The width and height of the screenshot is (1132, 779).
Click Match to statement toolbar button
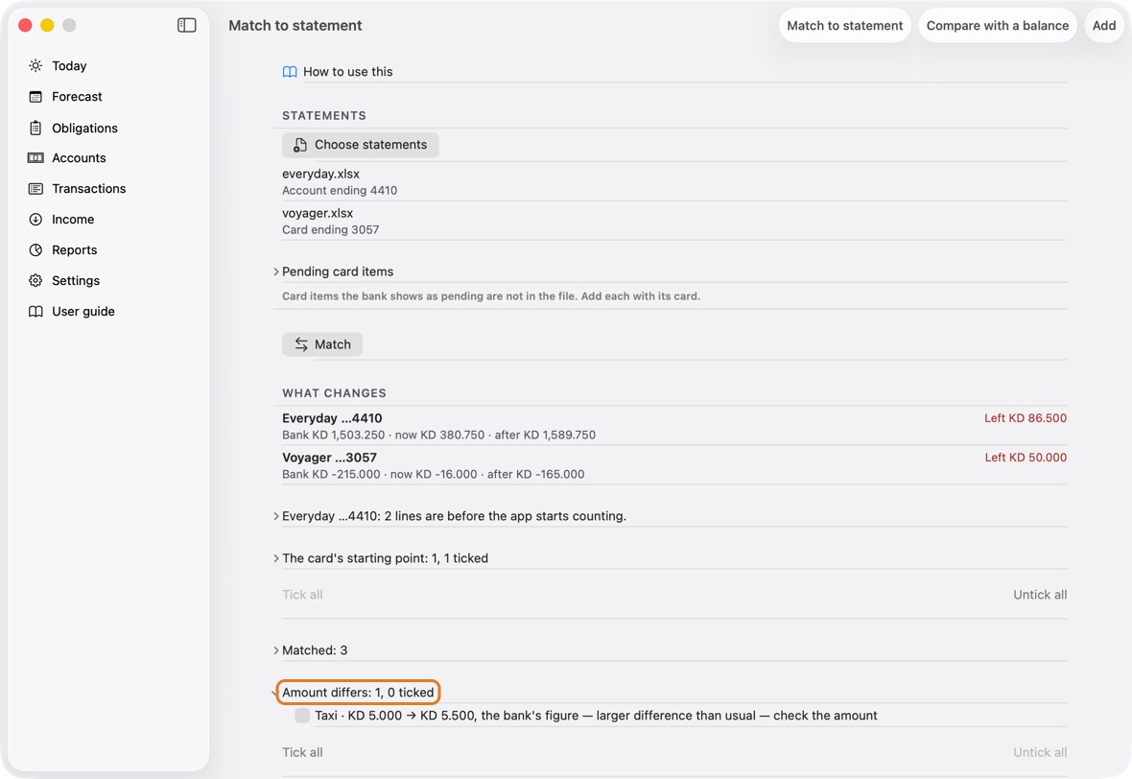click(844, 25)
